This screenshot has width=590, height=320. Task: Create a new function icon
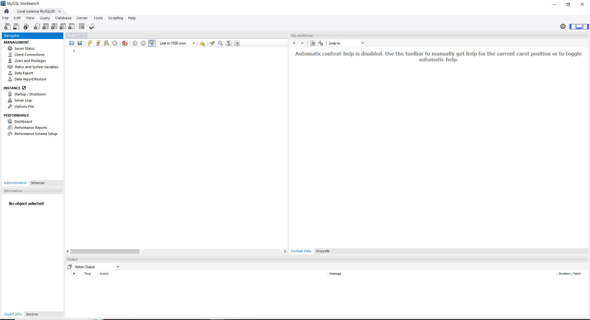[71, 27]
